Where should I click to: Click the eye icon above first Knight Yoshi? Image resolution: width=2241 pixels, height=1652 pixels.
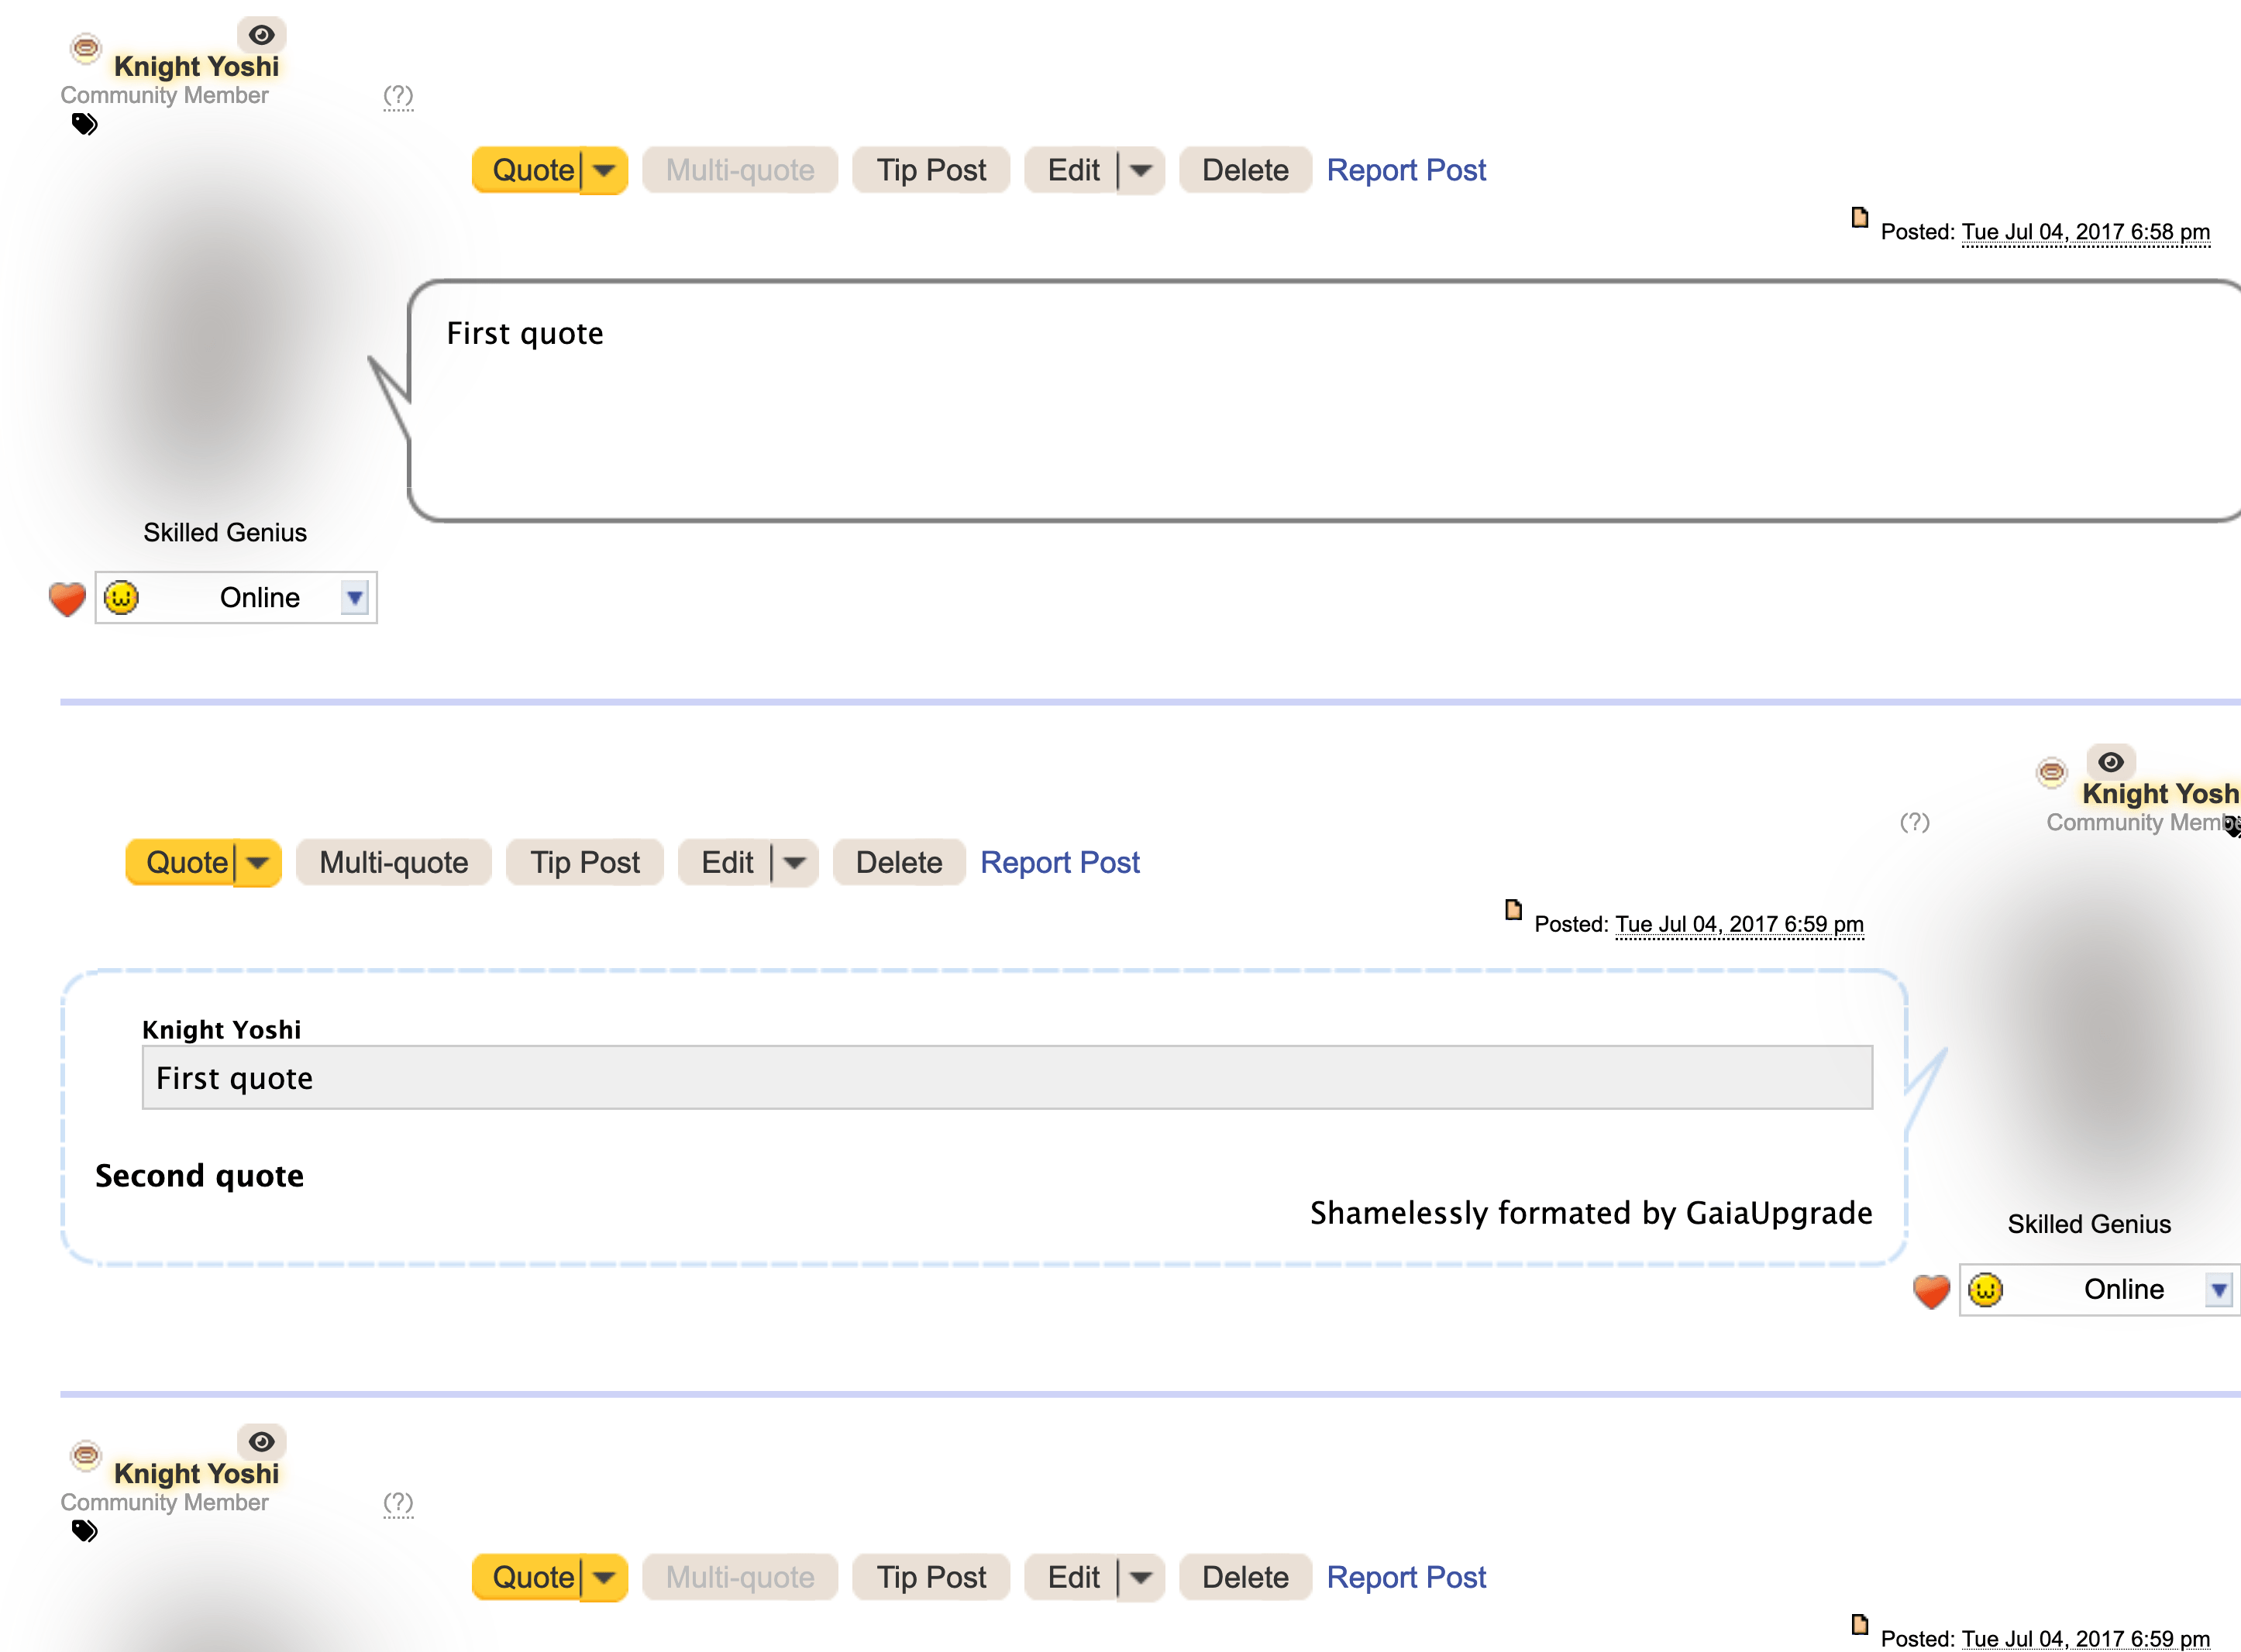[261, 35]
